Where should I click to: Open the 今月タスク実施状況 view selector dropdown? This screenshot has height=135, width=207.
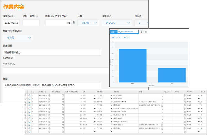(x=128, y=32)
